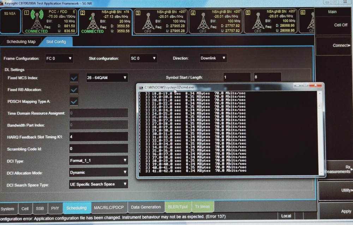Switch to the Scheduling Map tab

click(21, 42)
